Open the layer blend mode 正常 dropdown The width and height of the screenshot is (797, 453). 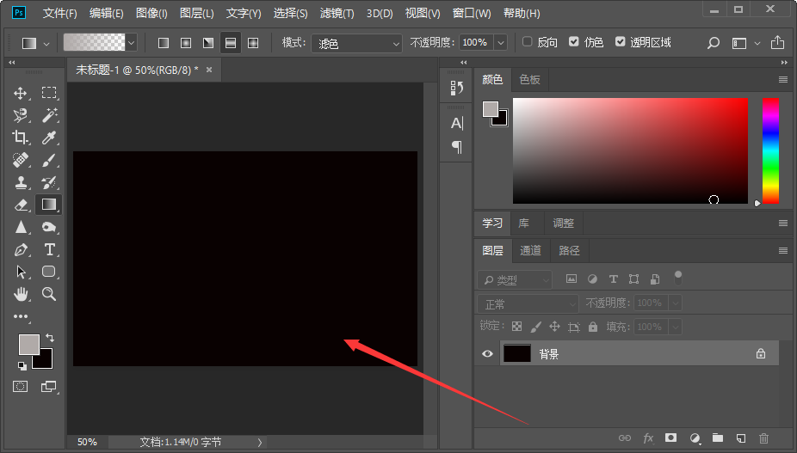pyautogui.click(x=528, y=304)
